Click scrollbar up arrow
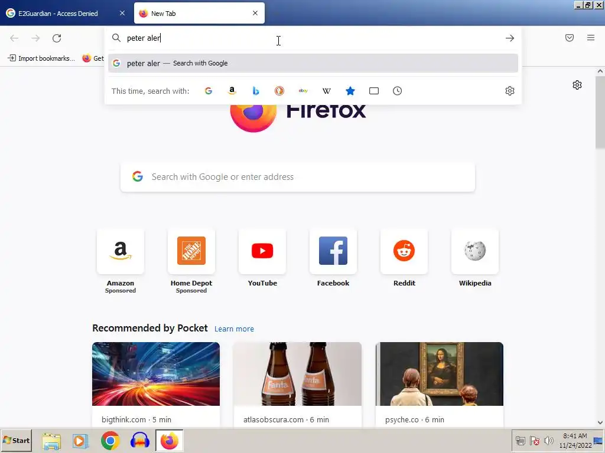This screenshot has height=453, width=605. point(600,71)
